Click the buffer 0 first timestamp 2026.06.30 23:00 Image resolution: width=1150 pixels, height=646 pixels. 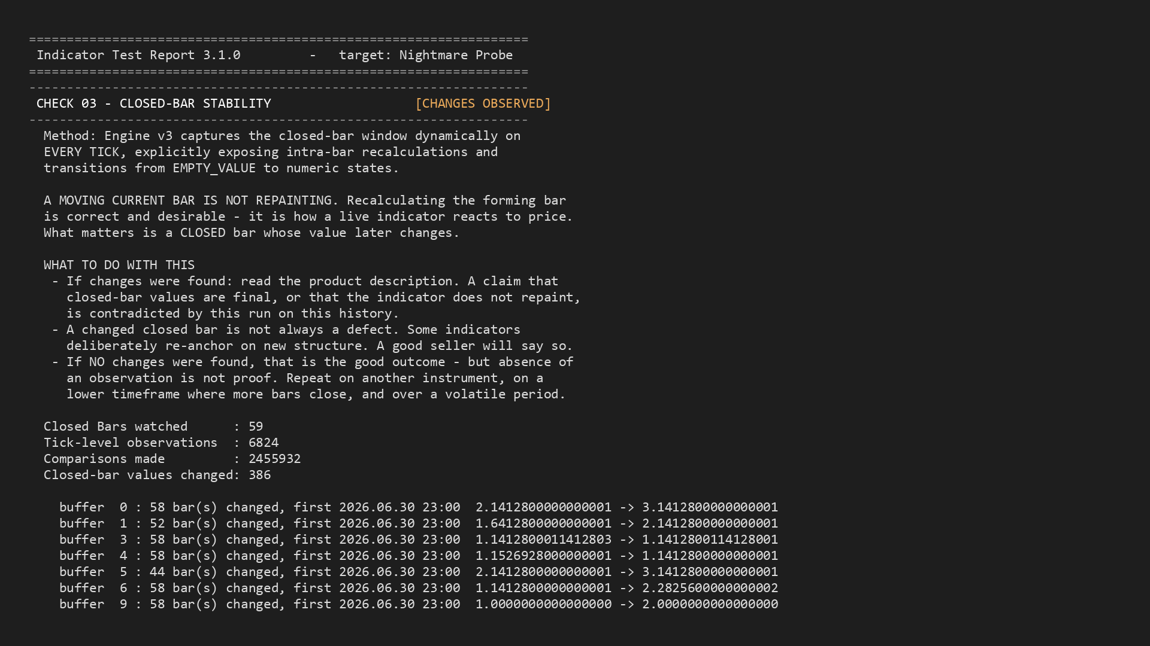point(400,507)
